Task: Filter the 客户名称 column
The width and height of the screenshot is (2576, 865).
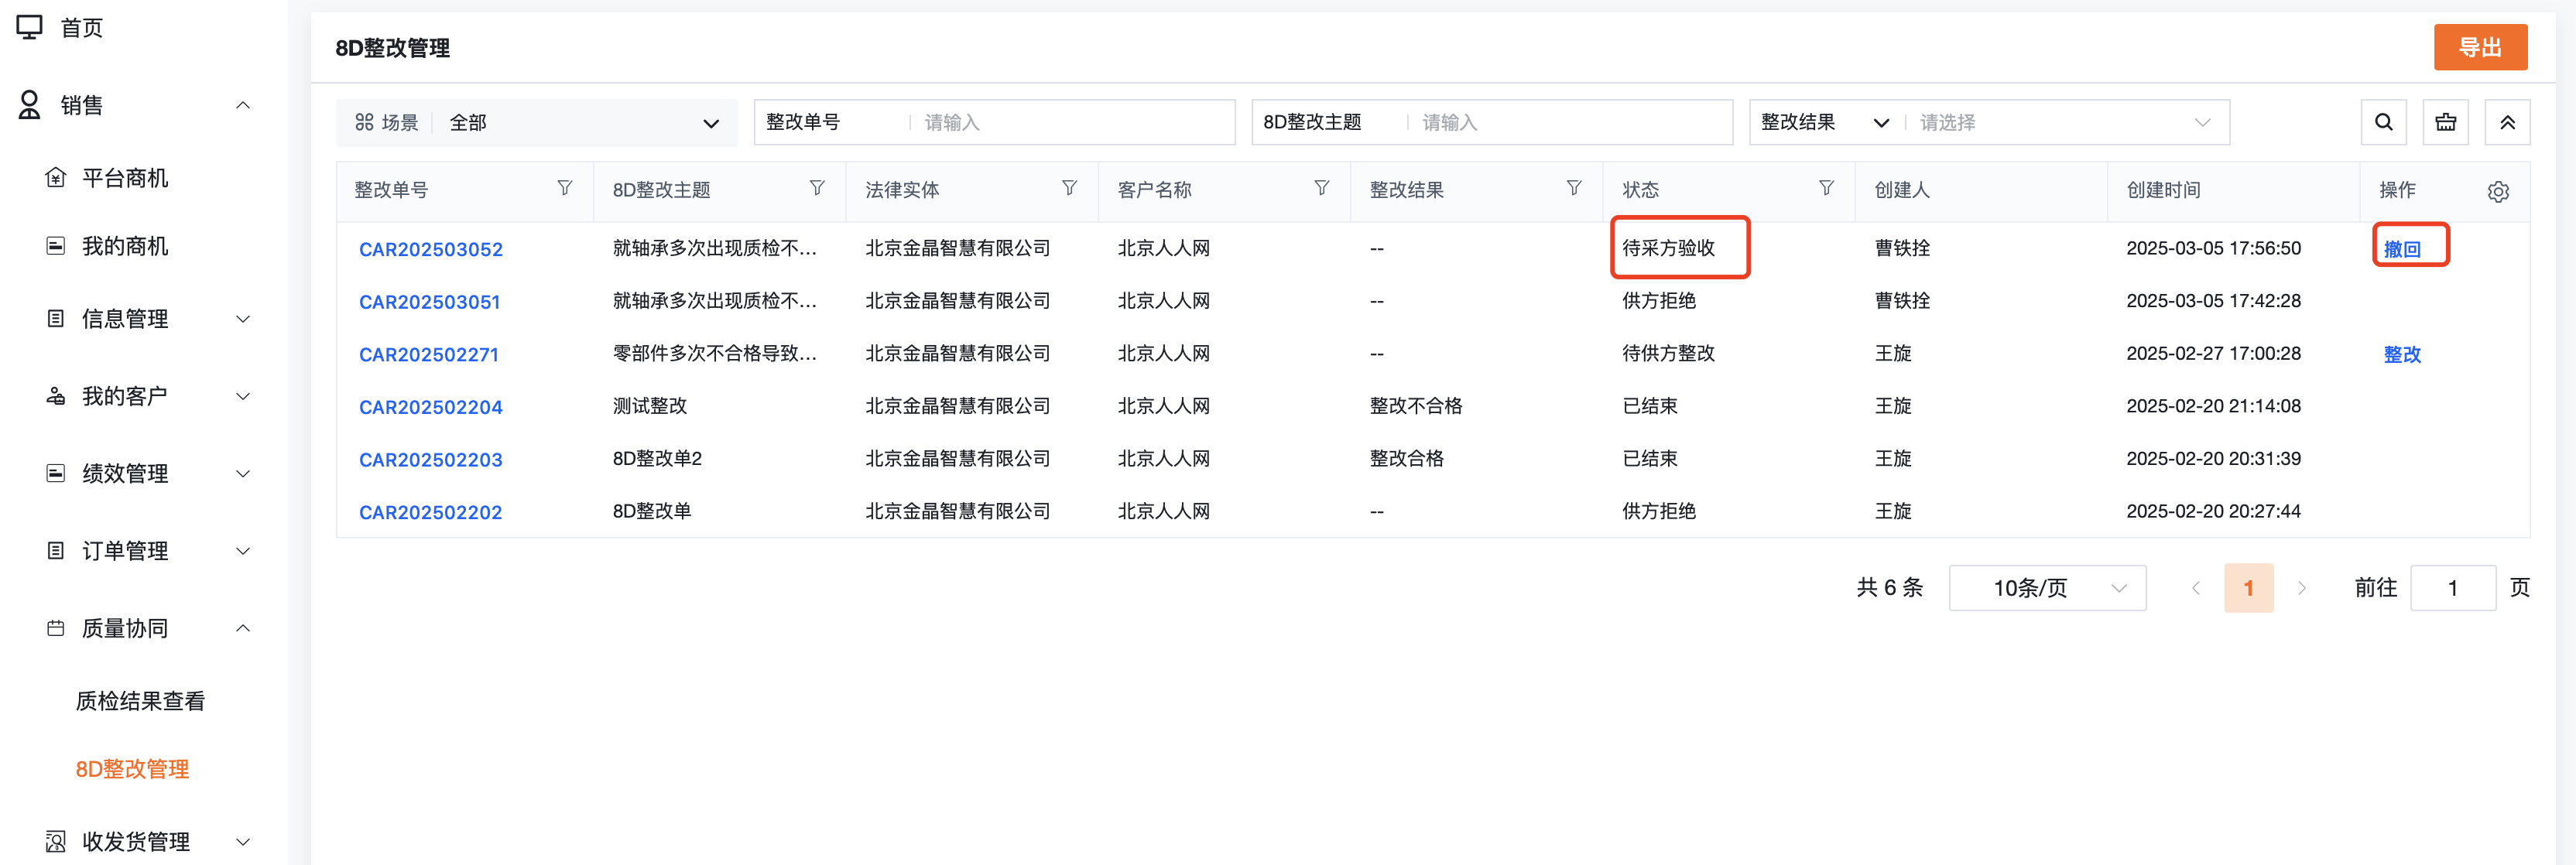Action: point(1321,188)
